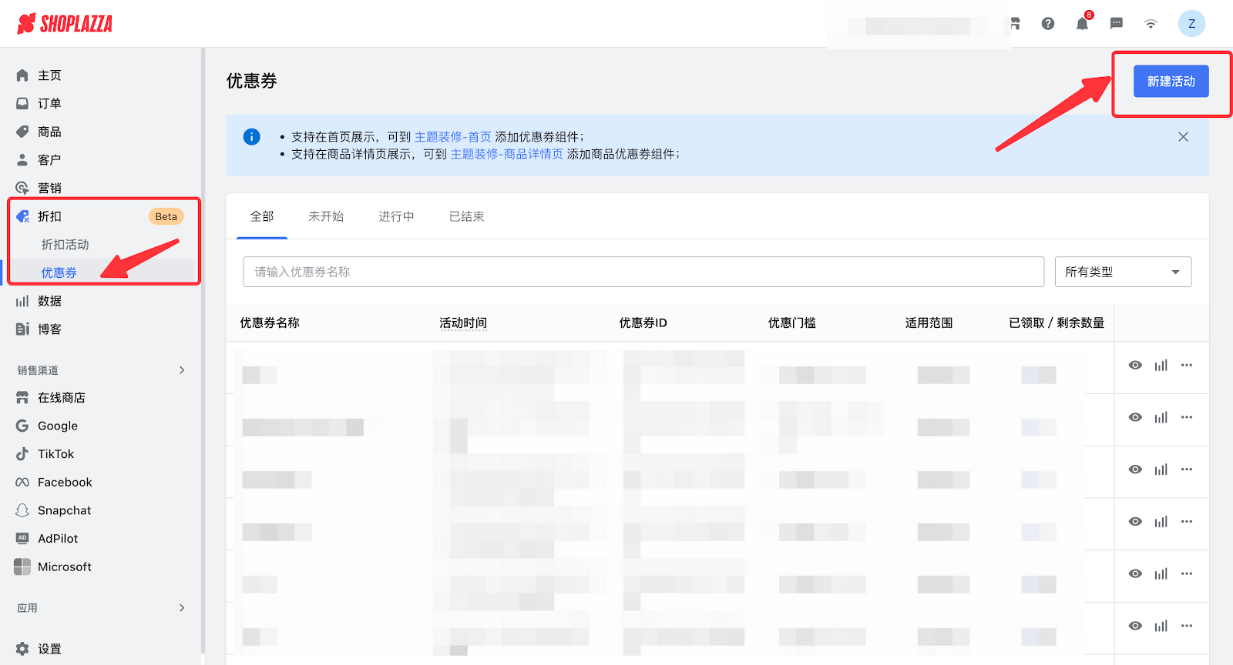This screenshot has height=665, width=1233.
Task: Toggle eye preview icon in third row
Action: point(1135,470)
